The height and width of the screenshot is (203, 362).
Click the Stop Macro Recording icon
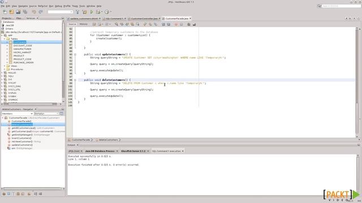(181, 24)
